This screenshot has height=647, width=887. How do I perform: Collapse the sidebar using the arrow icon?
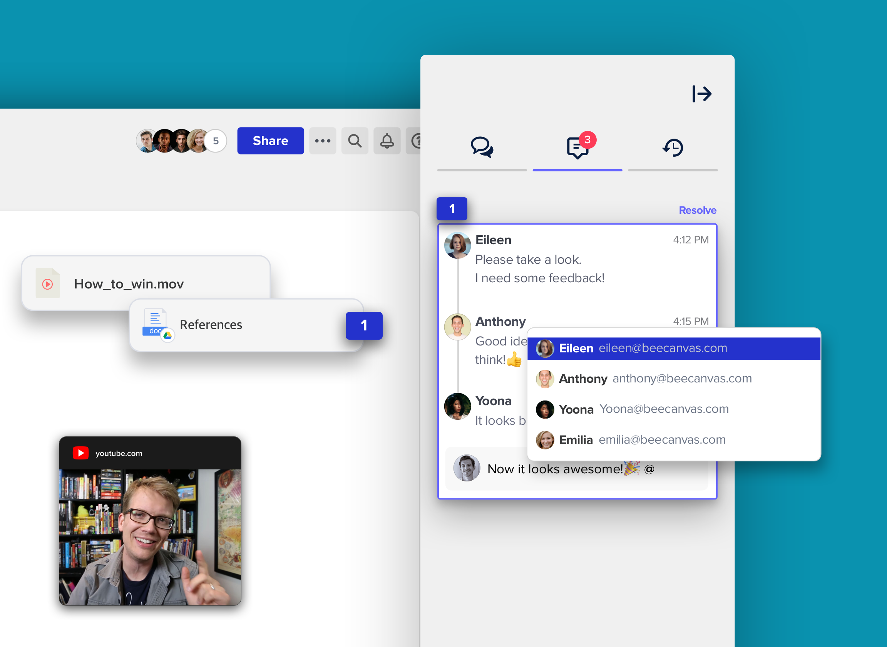coord(702,94)
